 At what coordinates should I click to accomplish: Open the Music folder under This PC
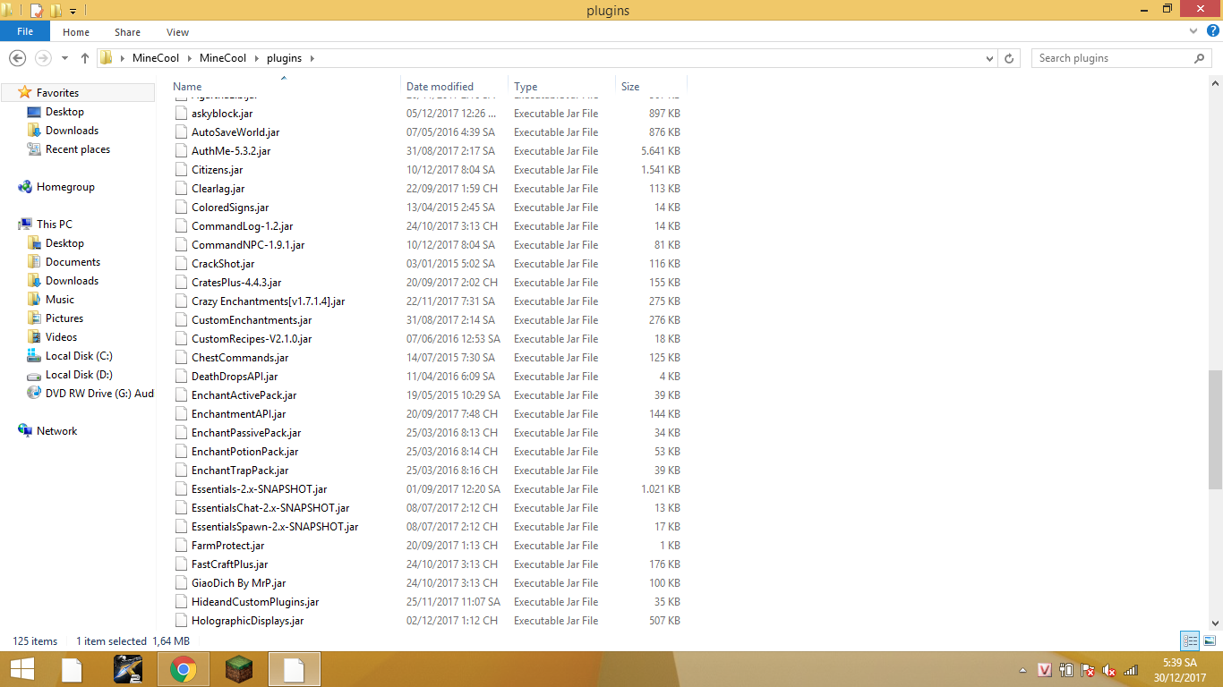[x=60, y=300]
